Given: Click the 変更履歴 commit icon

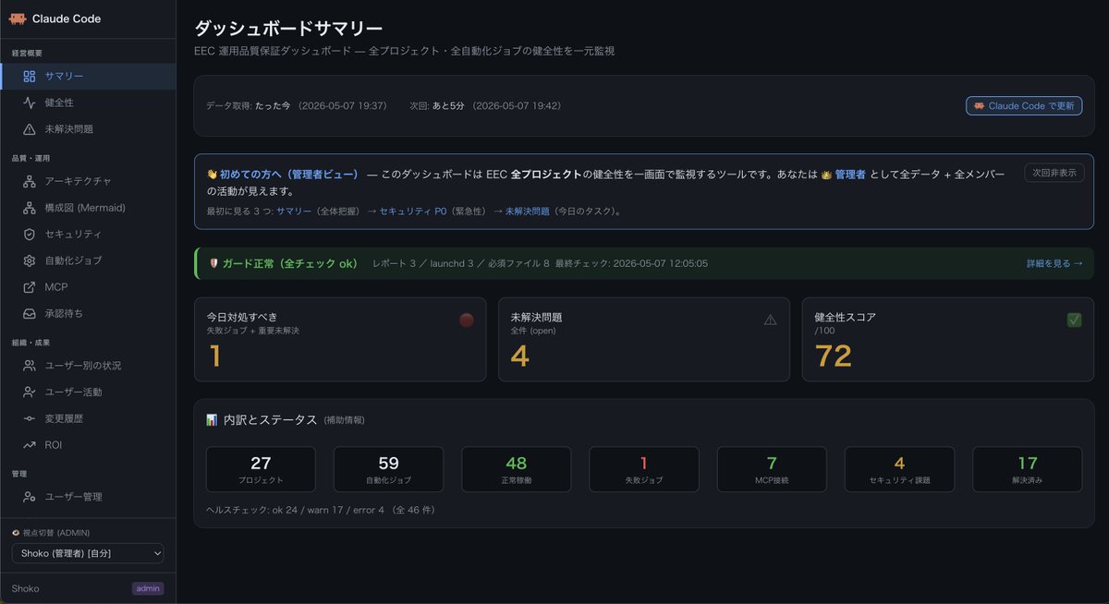Looking at the screenshot, I should (x=30, y=418).
